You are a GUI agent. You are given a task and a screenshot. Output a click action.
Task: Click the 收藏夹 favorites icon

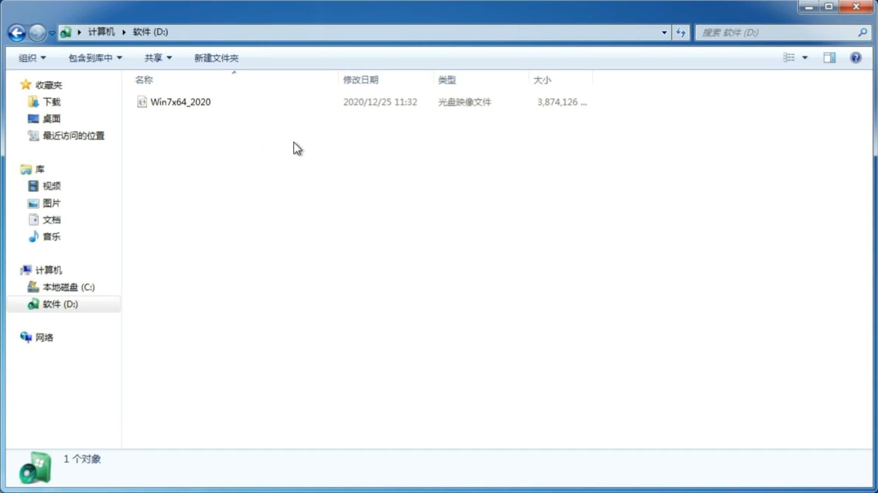click(27, 84)
